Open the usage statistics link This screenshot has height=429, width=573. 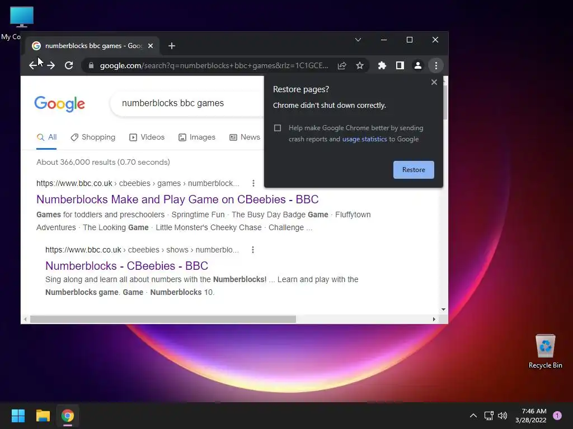pos(364,139)
